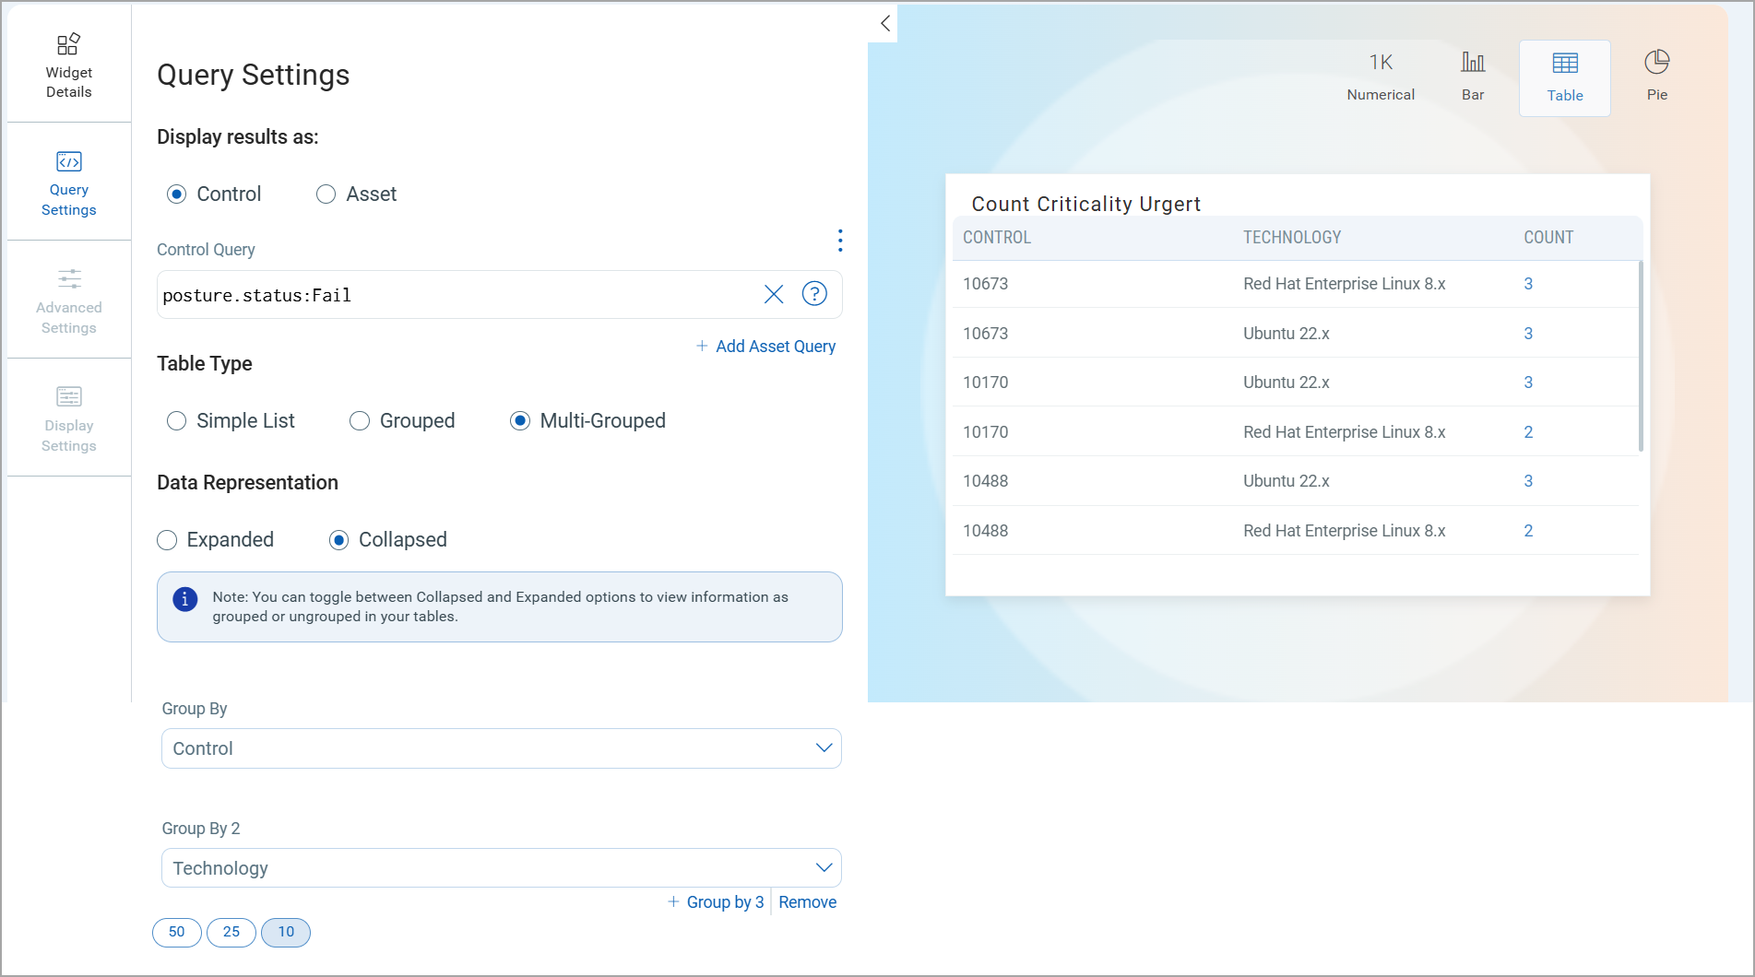Open the Control Query three-dot menu
The width and height of the screenshot is (1755, 977).
point(839,241)
